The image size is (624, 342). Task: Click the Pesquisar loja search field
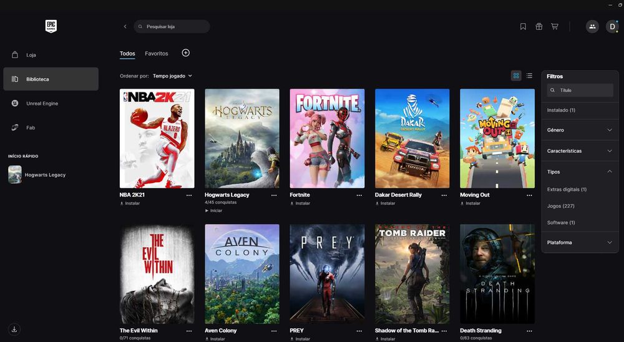(x=172, y=27)
